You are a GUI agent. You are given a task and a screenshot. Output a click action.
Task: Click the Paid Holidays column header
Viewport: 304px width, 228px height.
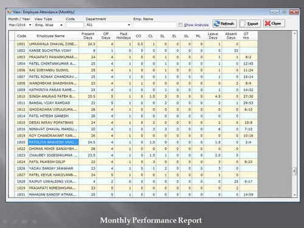tap(123, 36)
